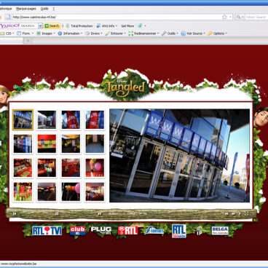Open Total Protection on Yahoo toolbar
The height and width of the screenshot is (268, 268).
click(x=79, y=25)
